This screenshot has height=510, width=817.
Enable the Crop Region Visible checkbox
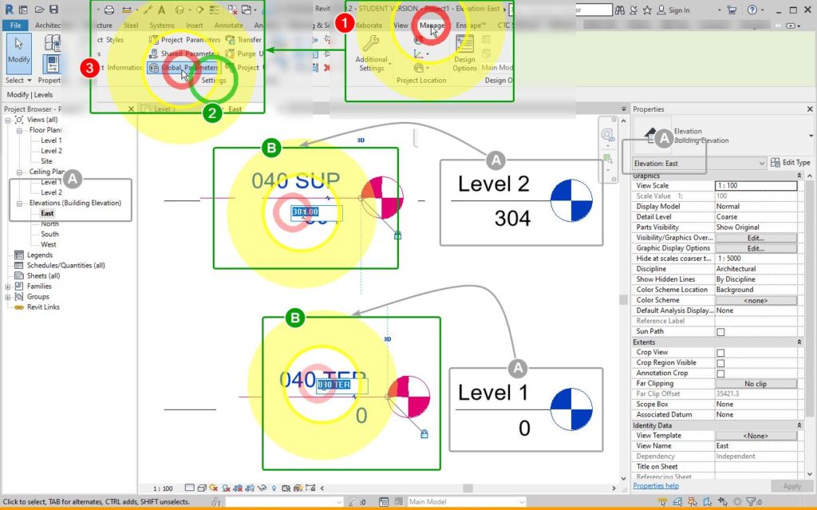720,363
